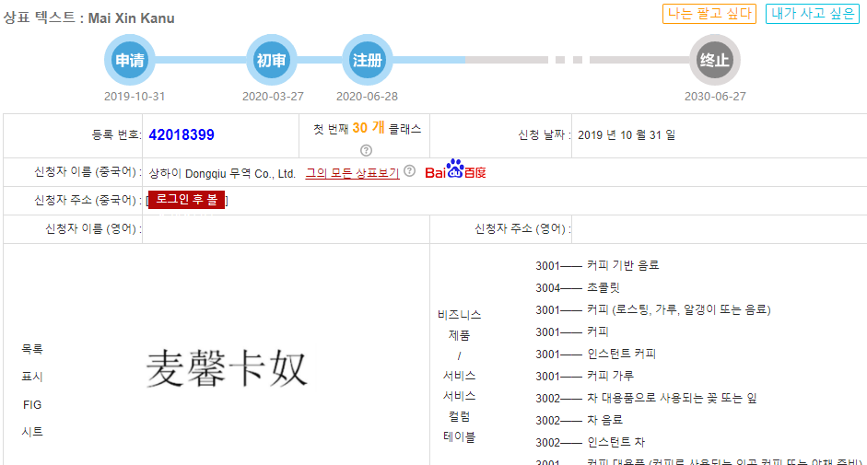Click the 커피 가루 item row
Screen dimensions: 867x465
coord(584,376)
